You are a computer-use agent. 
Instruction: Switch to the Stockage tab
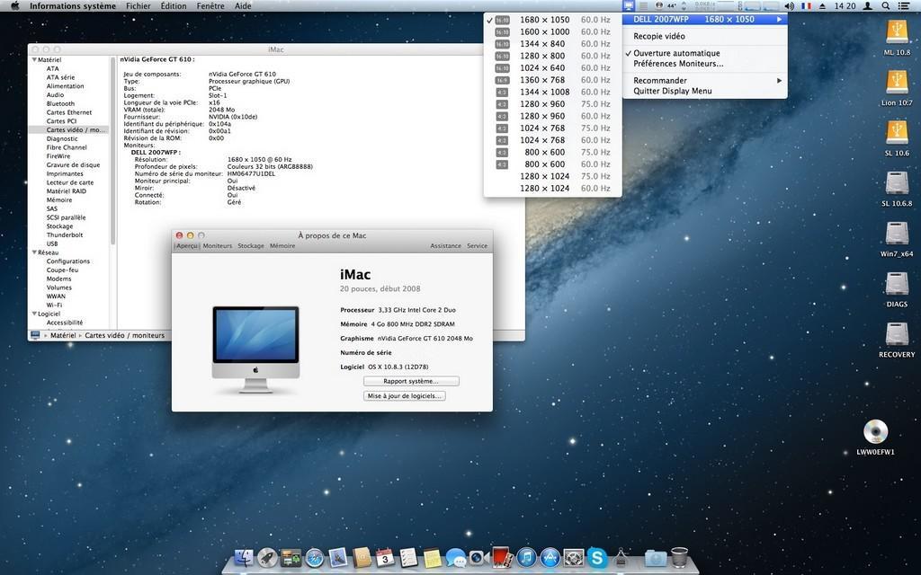click(x=250, y=245)
